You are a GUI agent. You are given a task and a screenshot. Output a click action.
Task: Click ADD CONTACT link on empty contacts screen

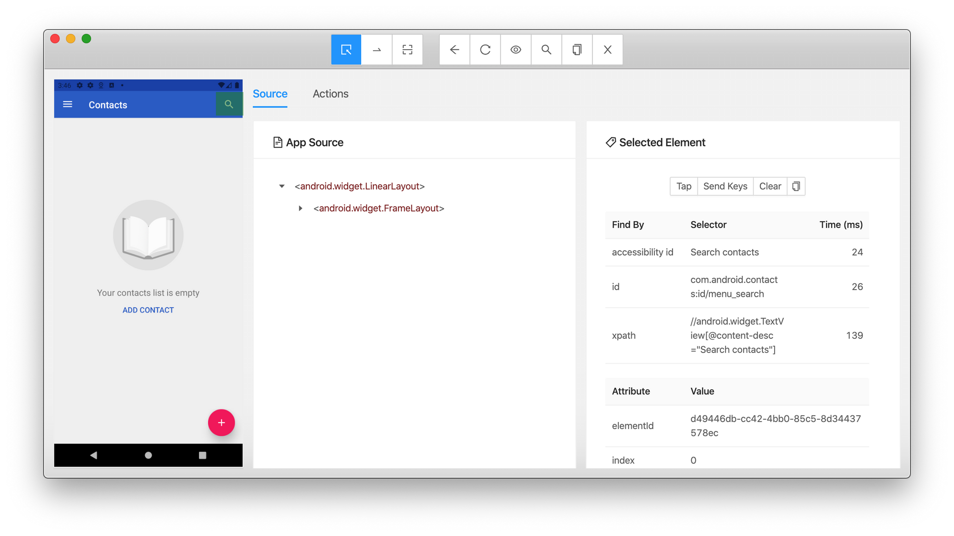point(147,310)
